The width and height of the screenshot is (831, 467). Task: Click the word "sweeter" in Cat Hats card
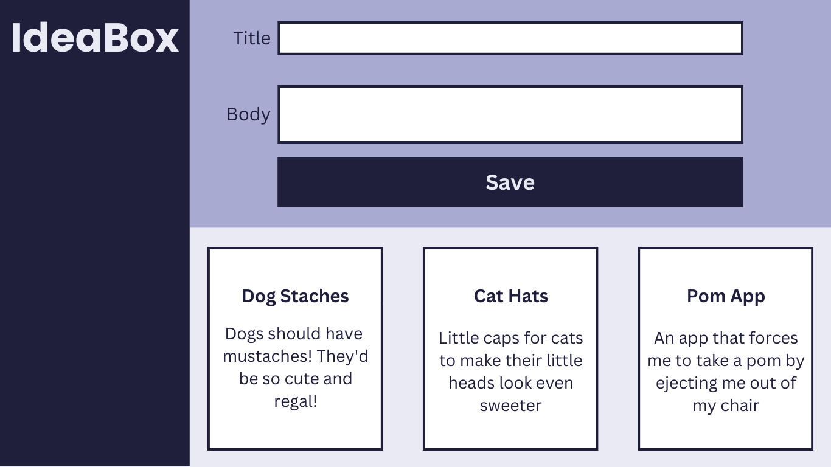(x=510, y=406)
